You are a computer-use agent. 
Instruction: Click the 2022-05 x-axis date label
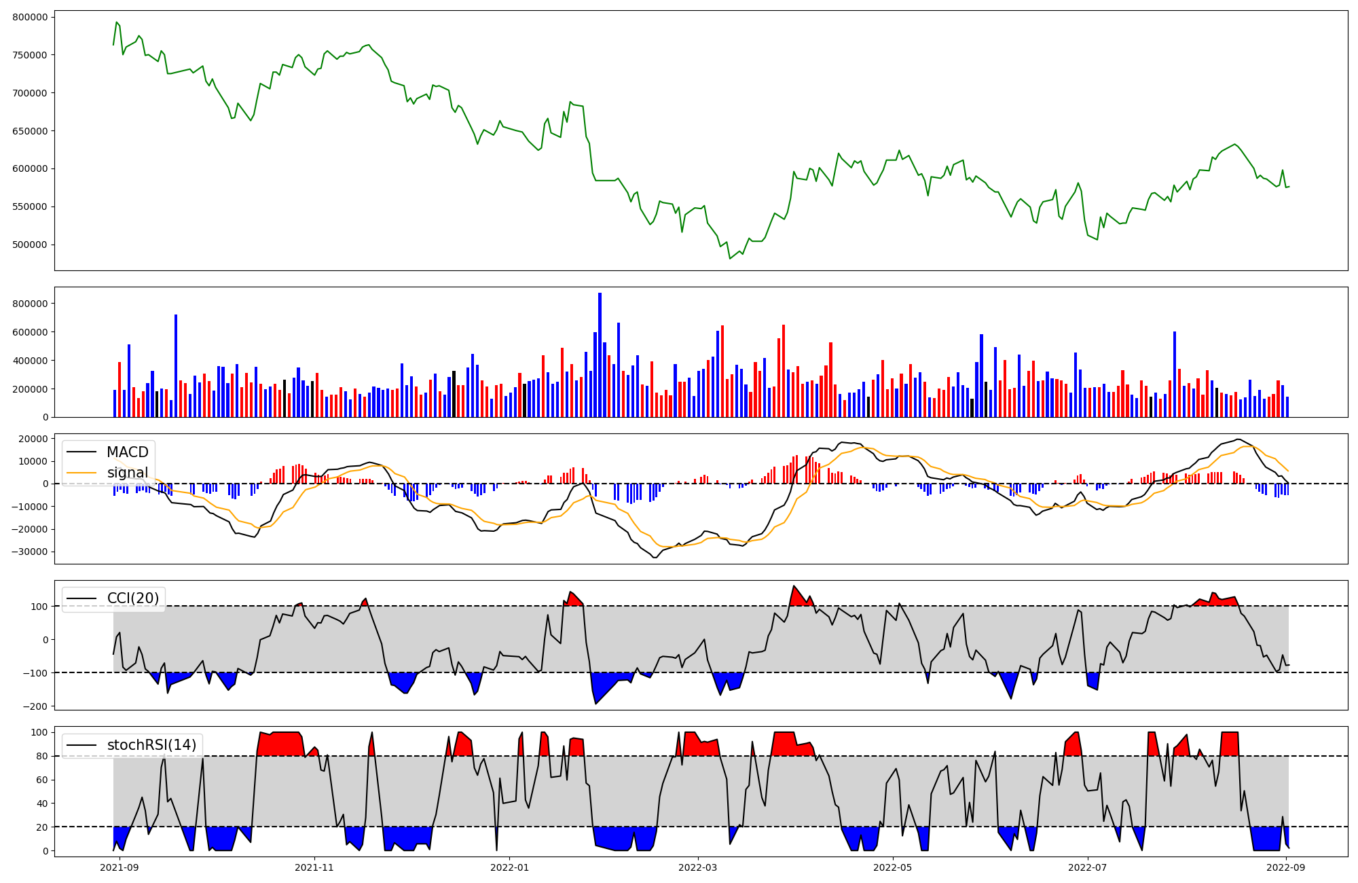892,867
